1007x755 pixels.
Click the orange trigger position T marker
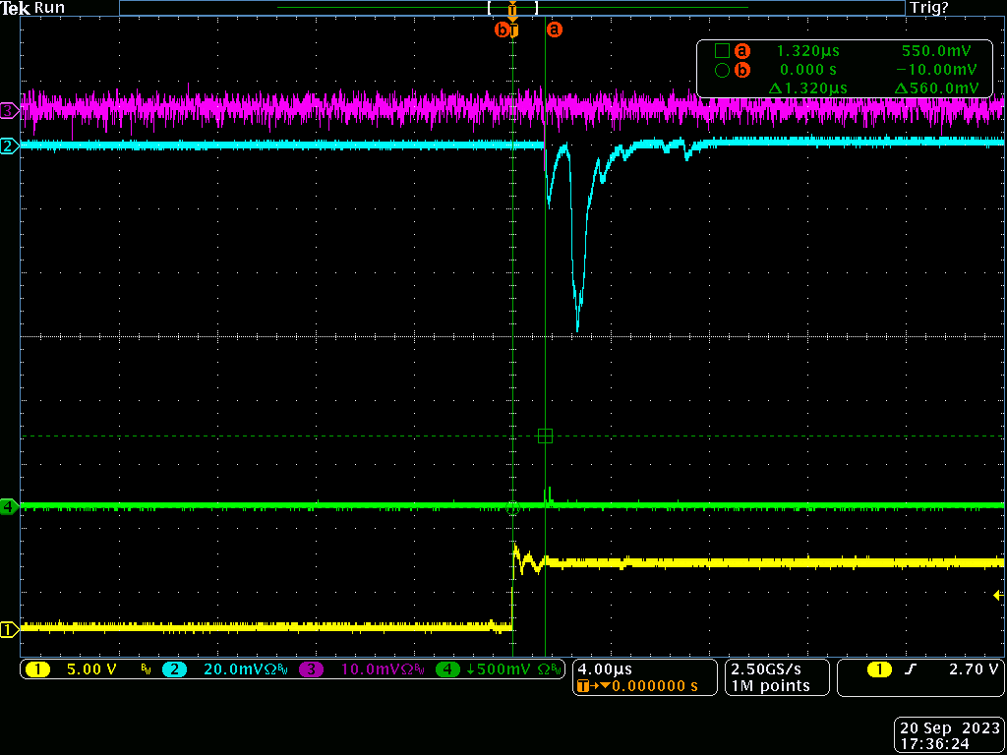coord(513,29)
